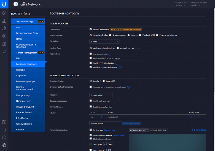The height and width of the screenshot is (151, 215).
Task: Click Upload image link for Custom logo
Action: 110,130
